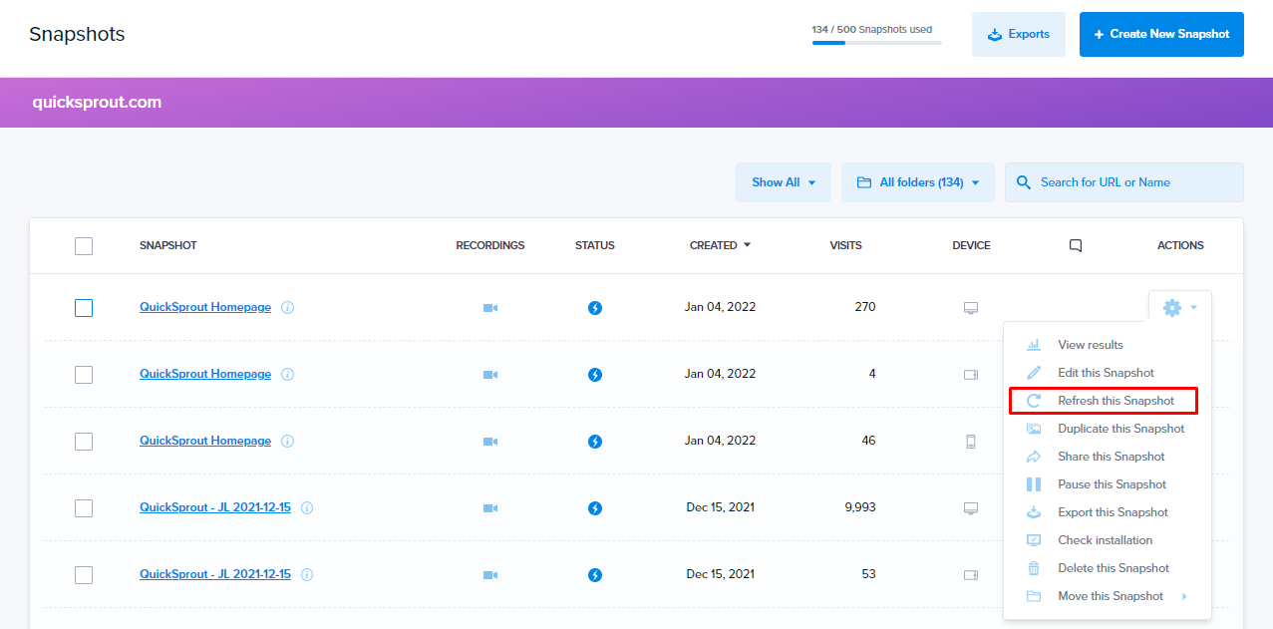Click the Exports button
Screen dimensions: 1273x629
click(1019, 34)
